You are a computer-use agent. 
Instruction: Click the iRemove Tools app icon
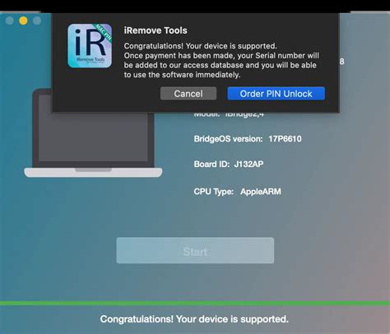click(90, 46)
